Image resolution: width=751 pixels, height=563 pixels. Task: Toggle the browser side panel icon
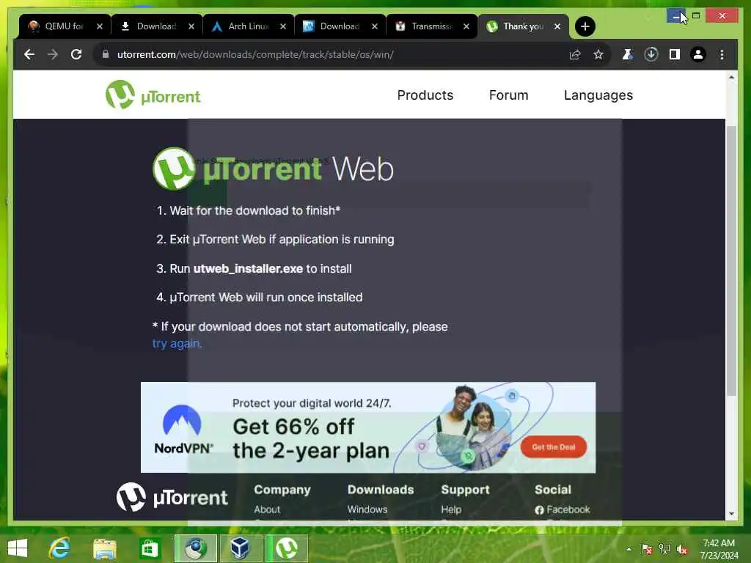675,54
